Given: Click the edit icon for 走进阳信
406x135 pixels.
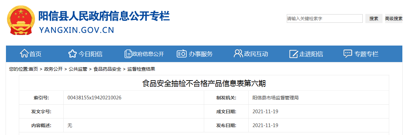Looking at the screenshot, I should pos(294,54).
